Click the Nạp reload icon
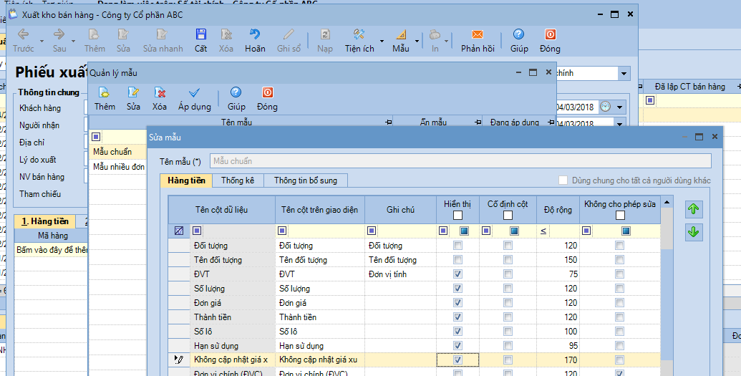The height and width of the screenshot is (376, 741). pyautogui.click(x=325, y=34)
